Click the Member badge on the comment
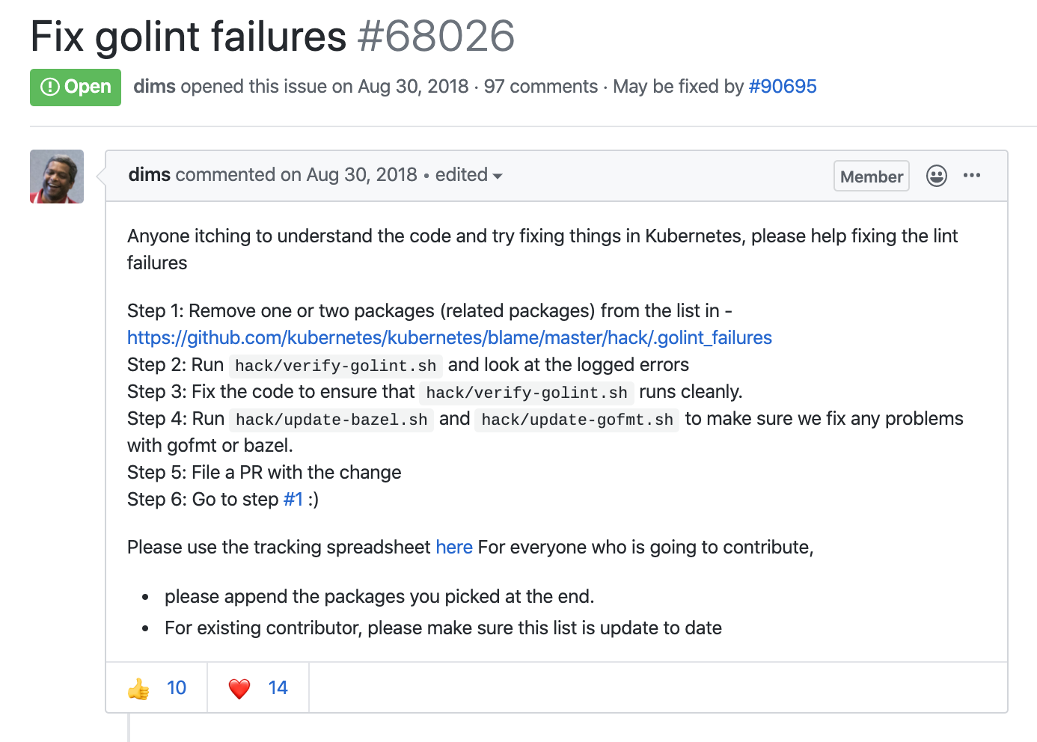The width and height of the screenshot is (1037, 742). click(x=871, y=176)
